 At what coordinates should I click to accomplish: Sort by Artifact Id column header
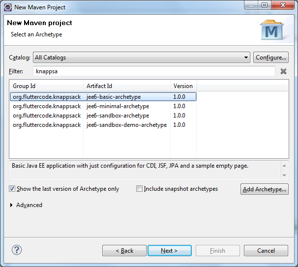(127, 86)
